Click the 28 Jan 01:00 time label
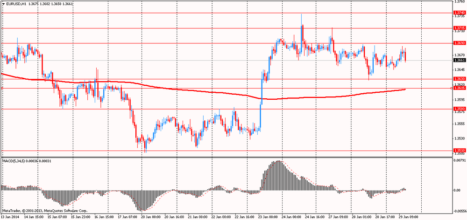This screenshot has width=467, height=220. click(361, 217)
